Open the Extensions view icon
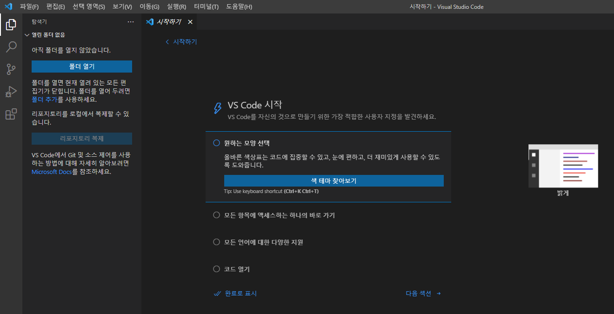The width and height of the screenshot is (614, 314). coord(11,114)
